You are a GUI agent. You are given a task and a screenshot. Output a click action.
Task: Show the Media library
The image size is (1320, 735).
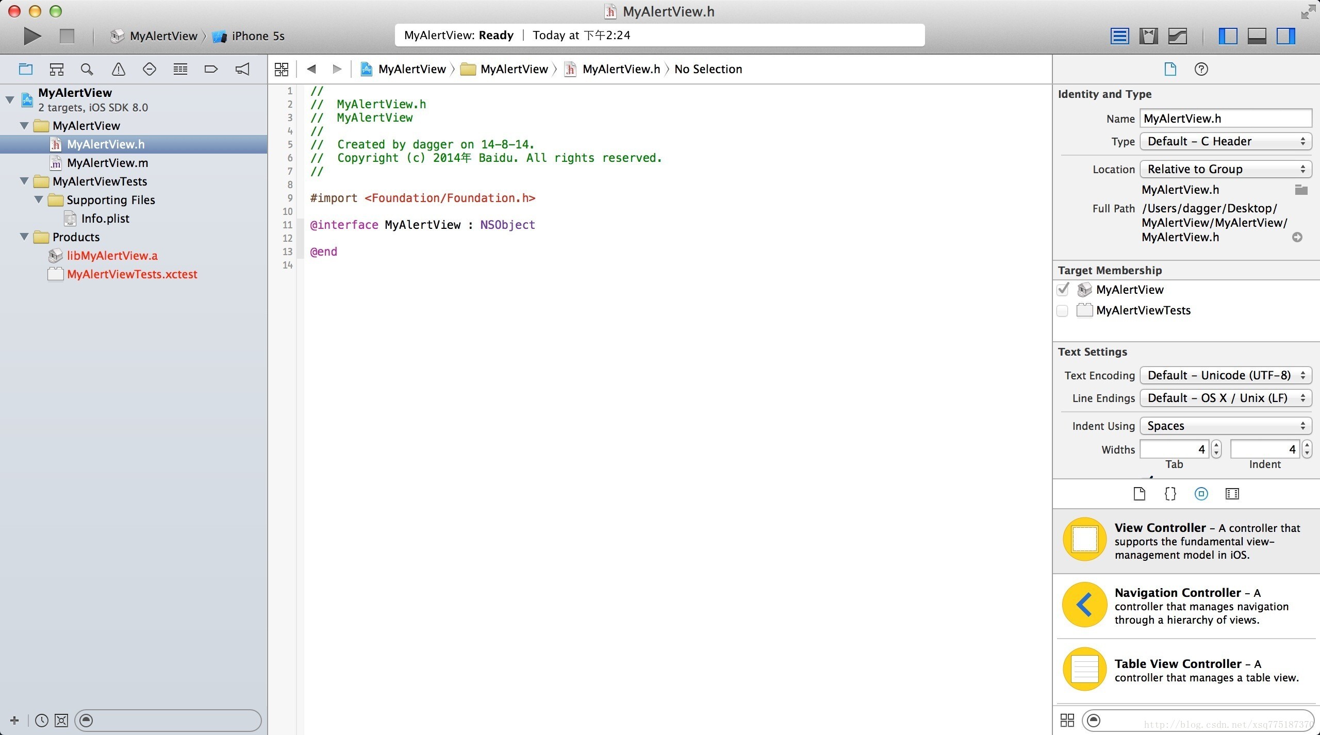(x=1232, y=494)
